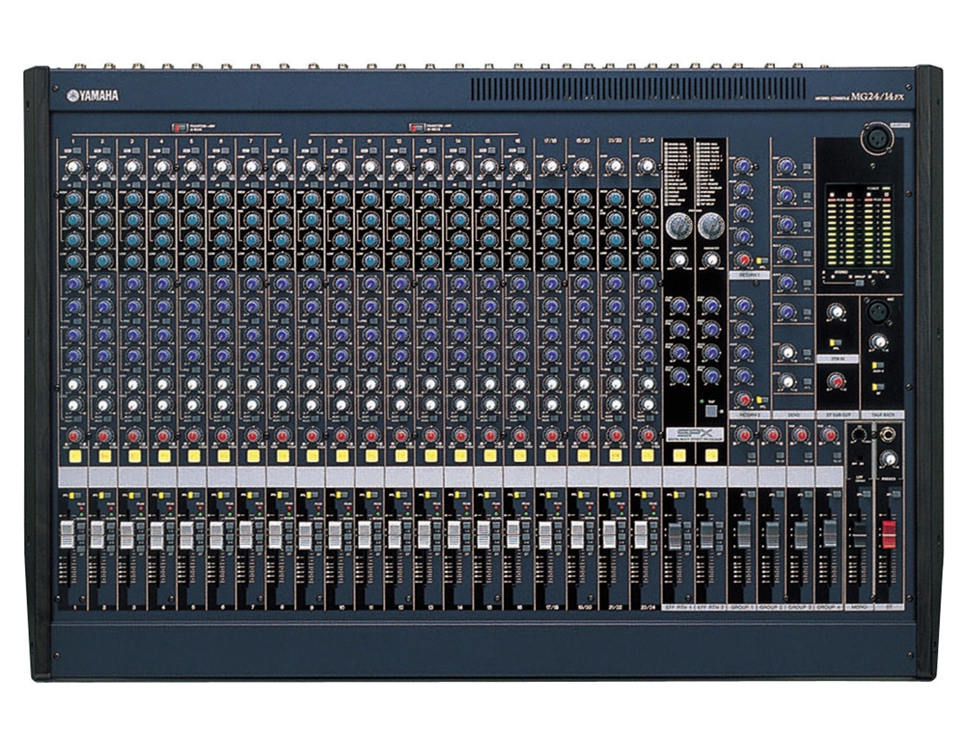Click the channel 23/24 fader
Image resolution: width=965 pixels, height=735 pixels.
pyautogui.click(x=642, y=535)
